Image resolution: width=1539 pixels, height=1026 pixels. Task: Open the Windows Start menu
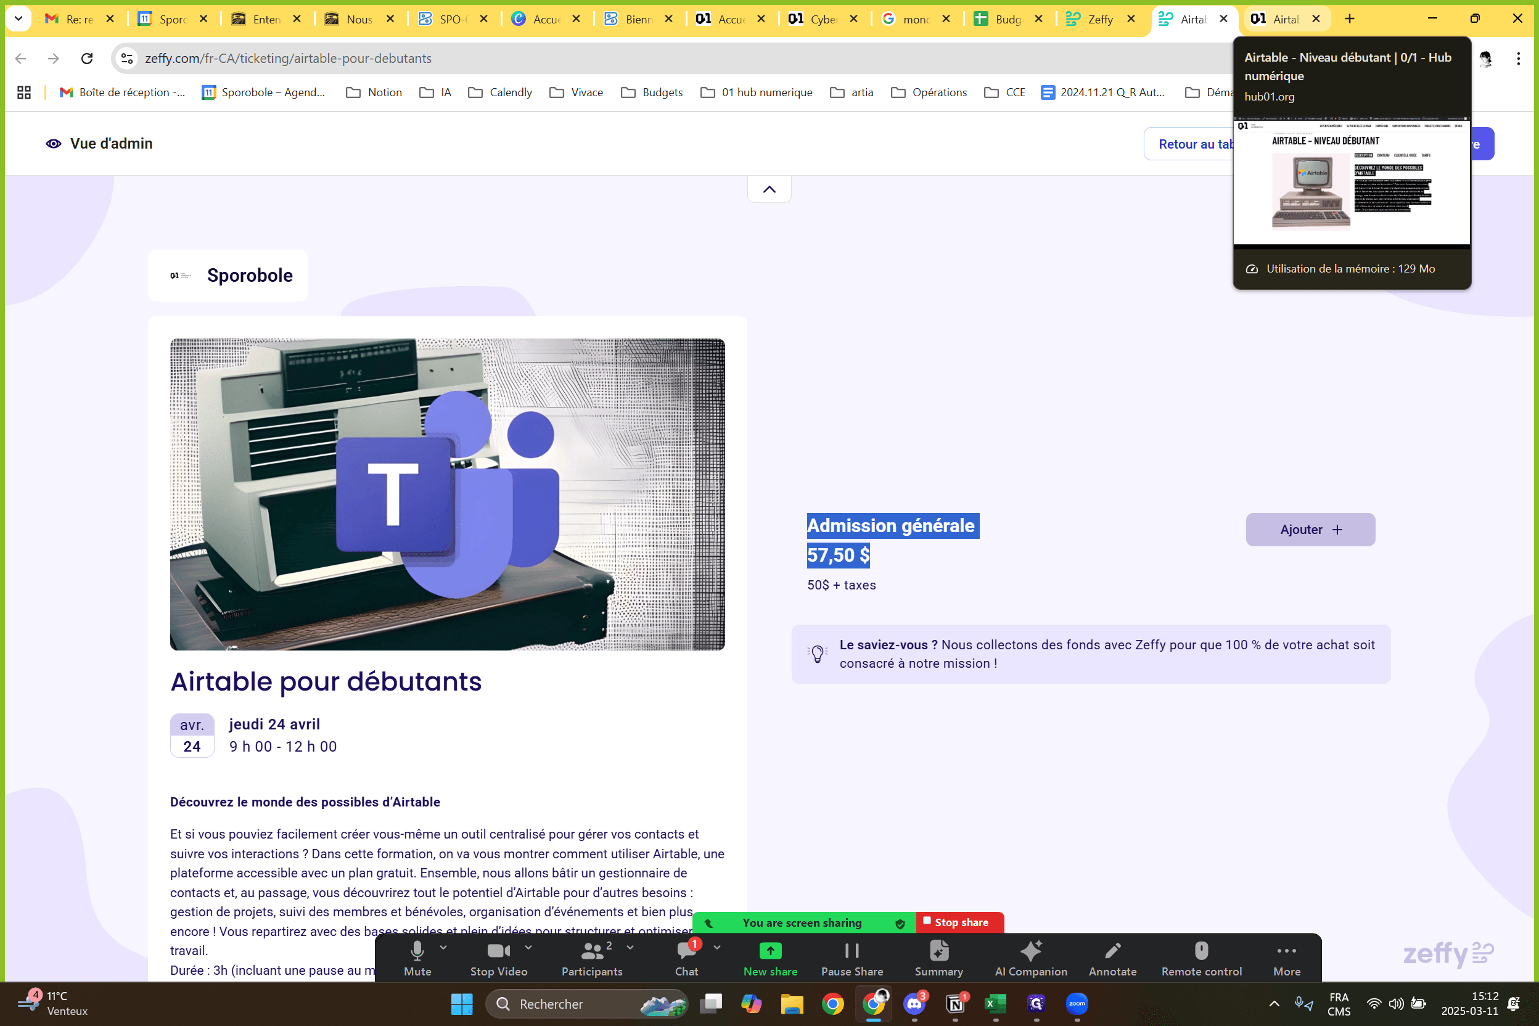[x=461, y=1003]
